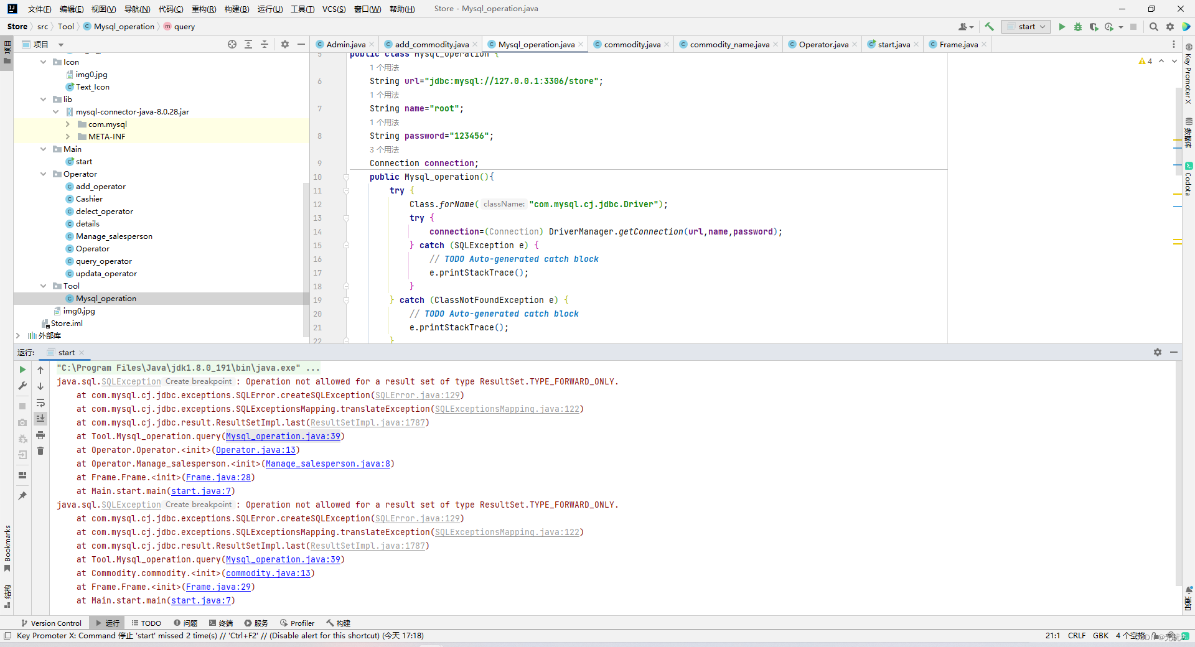Run with coverage from the top toolbar

click(1094, 27)
